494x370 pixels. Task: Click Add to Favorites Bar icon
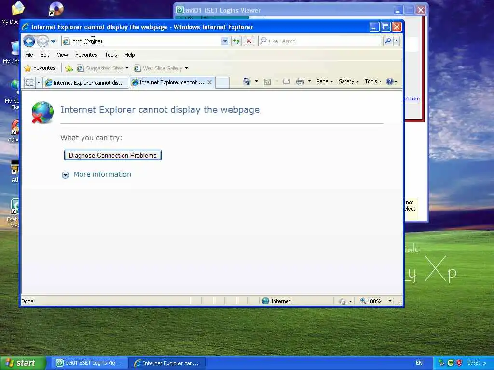pos(69,68)
